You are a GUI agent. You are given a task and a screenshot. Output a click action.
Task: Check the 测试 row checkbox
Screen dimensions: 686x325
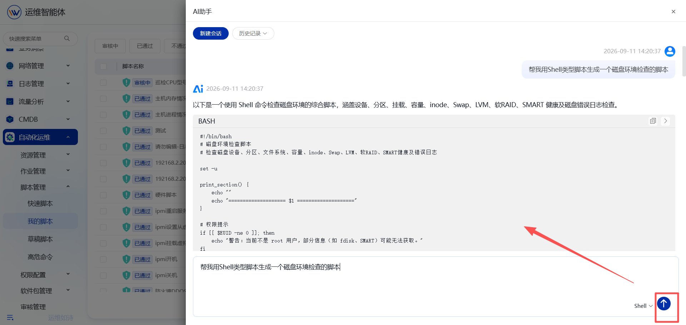[103, 131]
